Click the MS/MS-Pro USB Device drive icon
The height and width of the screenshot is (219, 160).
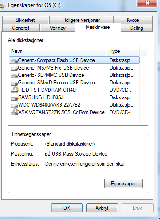(14, 69)
